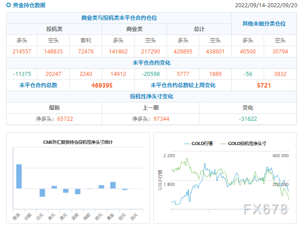This screenshot has height=225, width=301.
Task: Click the 纽元 bar in the chart
Action: 125,190
